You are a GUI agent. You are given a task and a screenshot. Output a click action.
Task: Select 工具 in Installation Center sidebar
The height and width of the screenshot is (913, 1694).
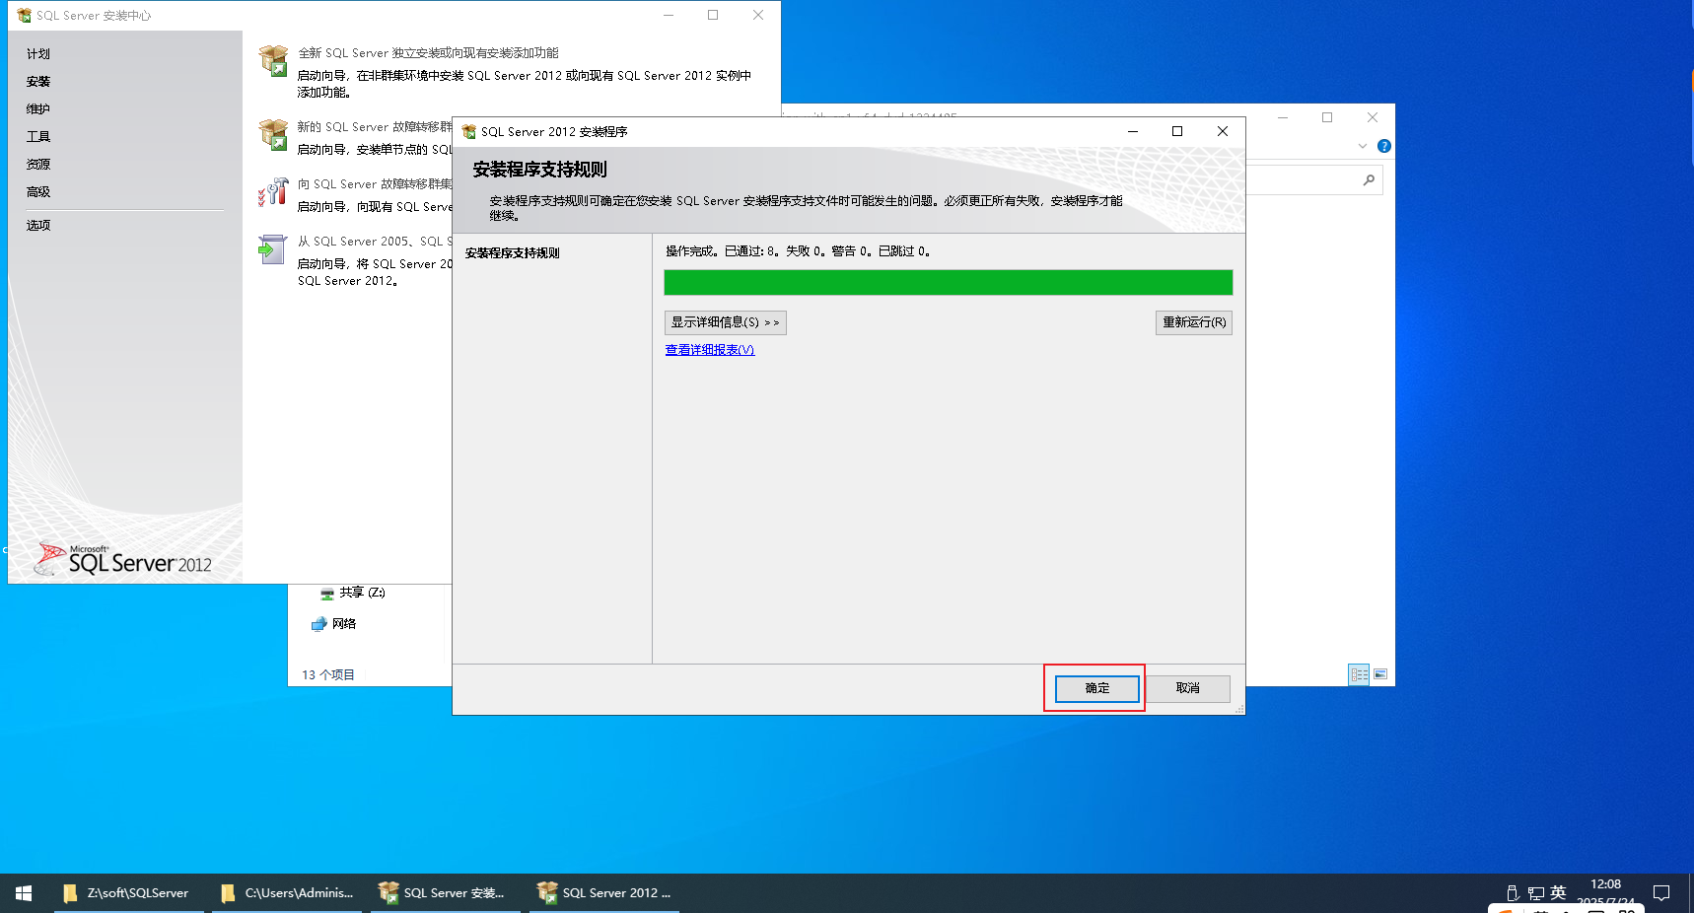pyautogui.click(x=38, y=137)
